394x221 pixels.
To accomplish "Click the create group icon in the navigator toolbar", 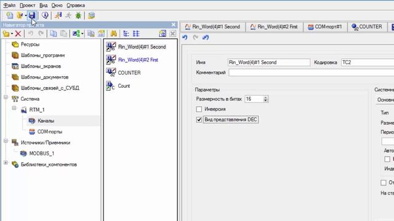I will 6,33.
